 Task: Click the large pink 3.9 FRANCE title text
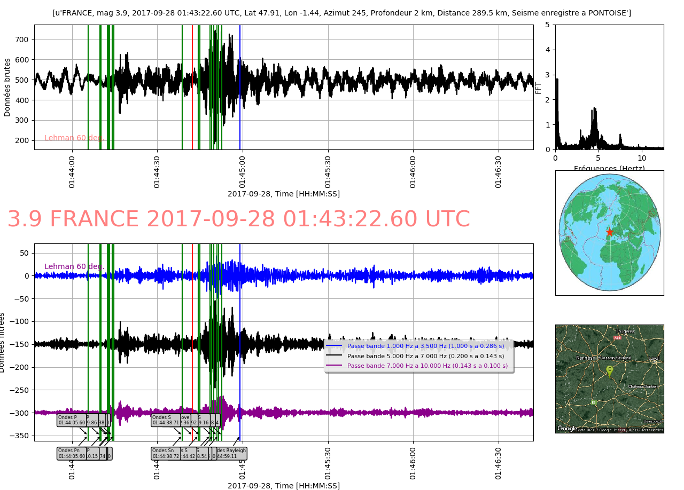238,219
